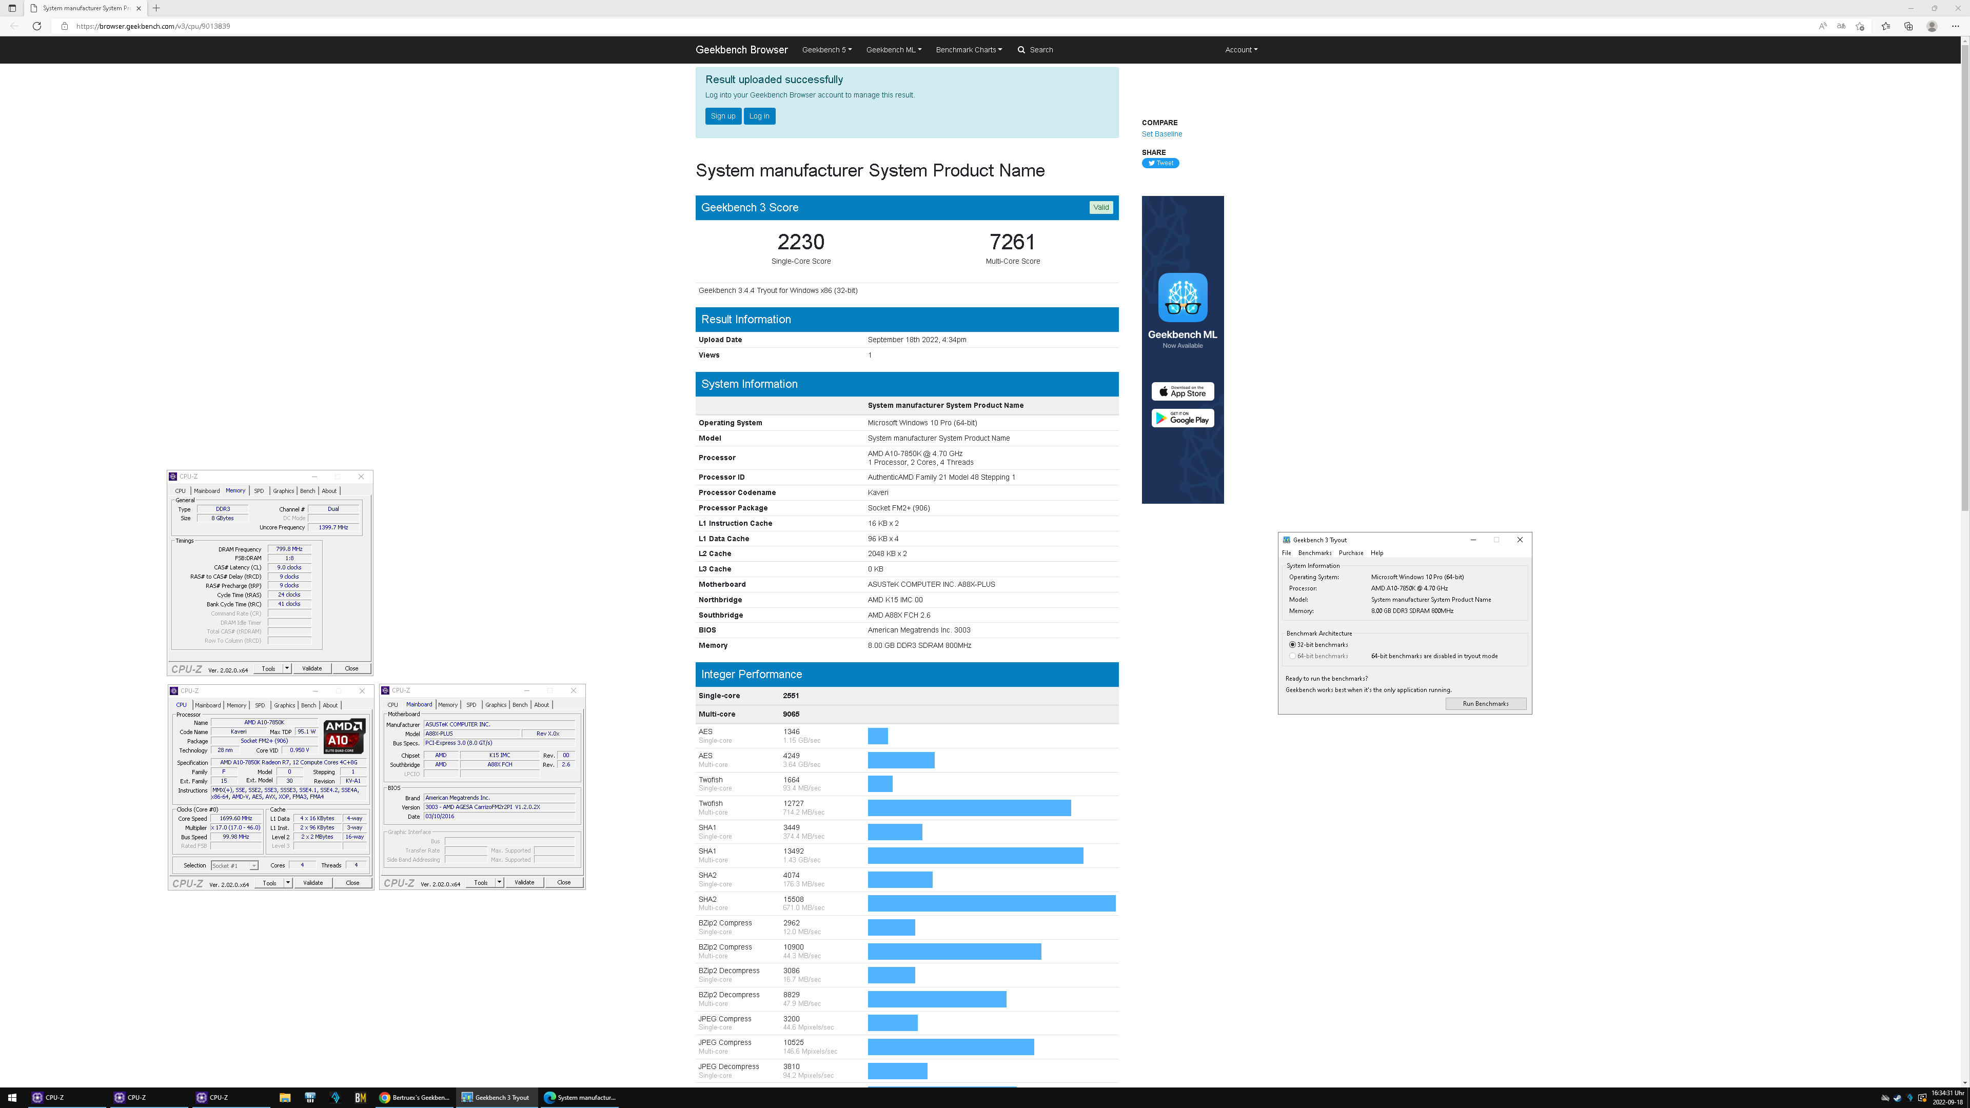Click Run Benchmarks button
Viewport: 1970px width, 1108px height.
1485,703
